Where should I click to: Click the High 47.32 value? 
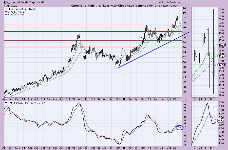point(94,6)
